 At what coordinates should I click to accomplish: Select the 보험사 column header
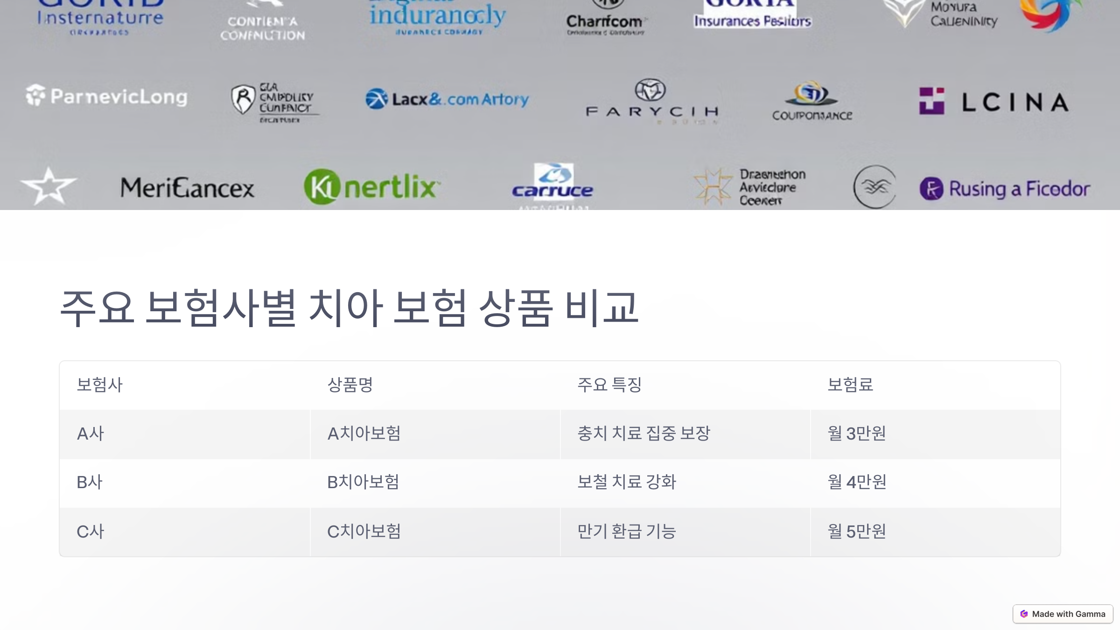99,385
